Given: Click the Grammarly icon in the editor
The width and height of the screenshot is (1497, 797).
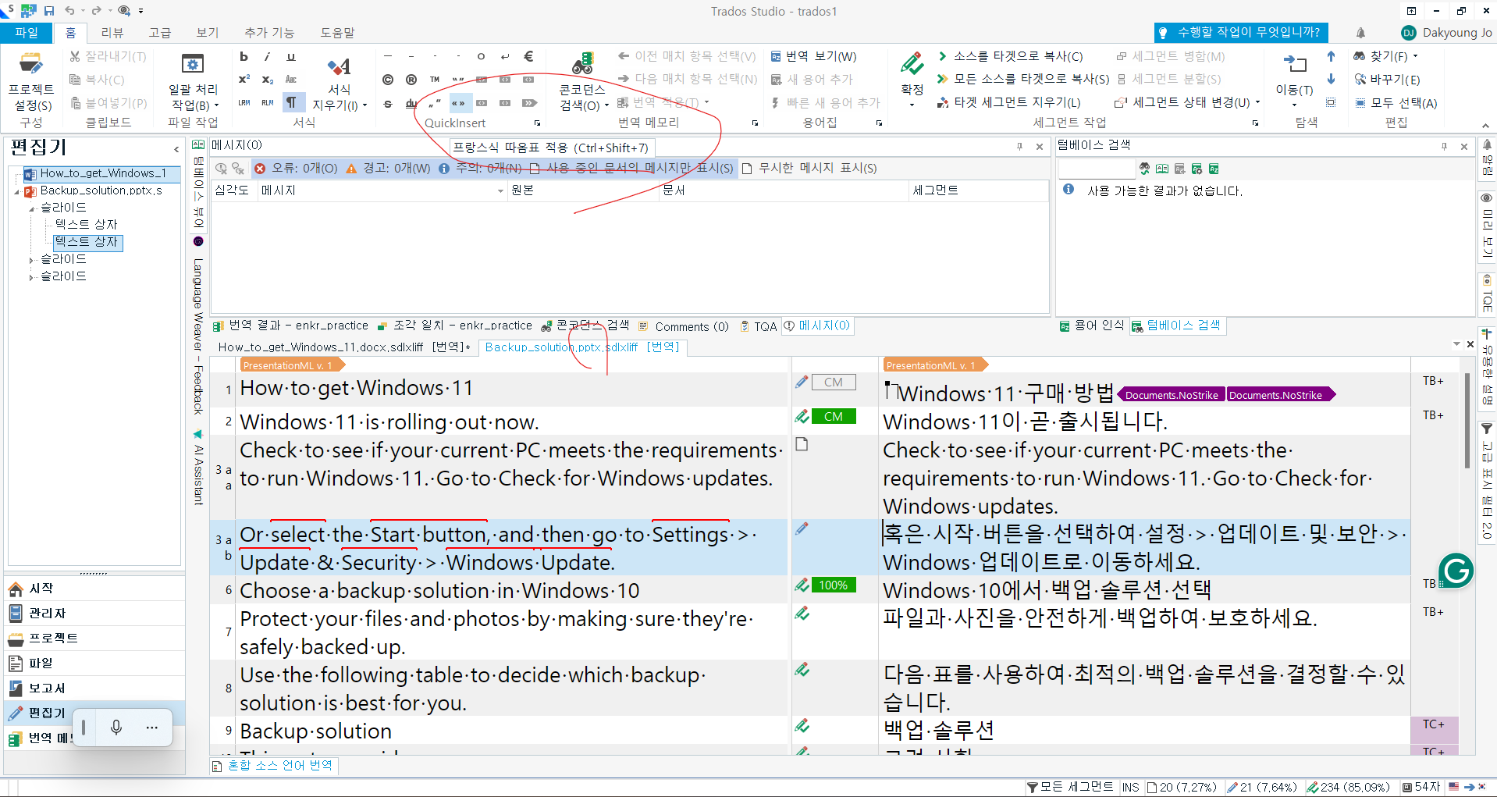Looking at the screenshot, I should (1456, 571).
